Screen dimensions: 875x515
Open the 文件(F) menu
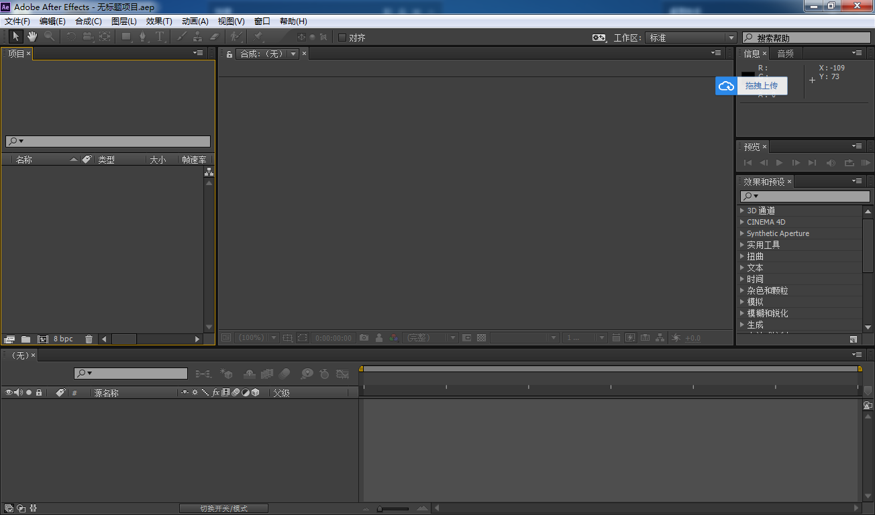click(x=17, y=21)
